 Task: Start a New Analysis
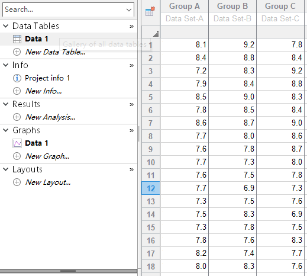click(50, 117)
